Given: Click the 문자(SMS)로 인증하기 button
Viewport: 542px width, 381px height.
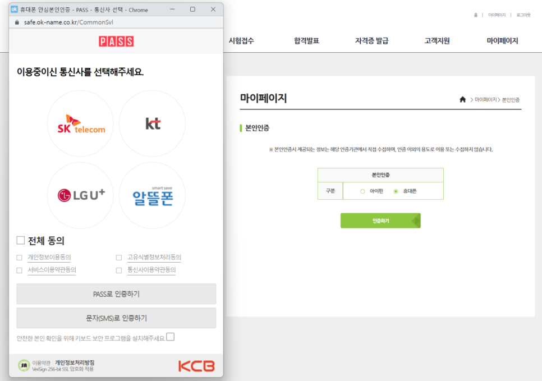Looking at the screenshot, I should (x=116, y=318).
